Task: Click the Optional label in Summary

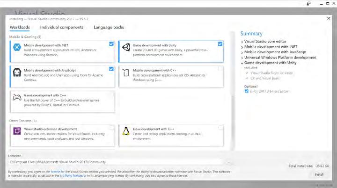Action: (x=251, y=87)
